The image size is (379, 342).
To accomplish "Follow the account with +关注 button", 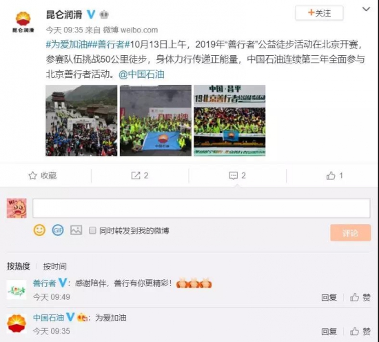I will tap(319, 13).
